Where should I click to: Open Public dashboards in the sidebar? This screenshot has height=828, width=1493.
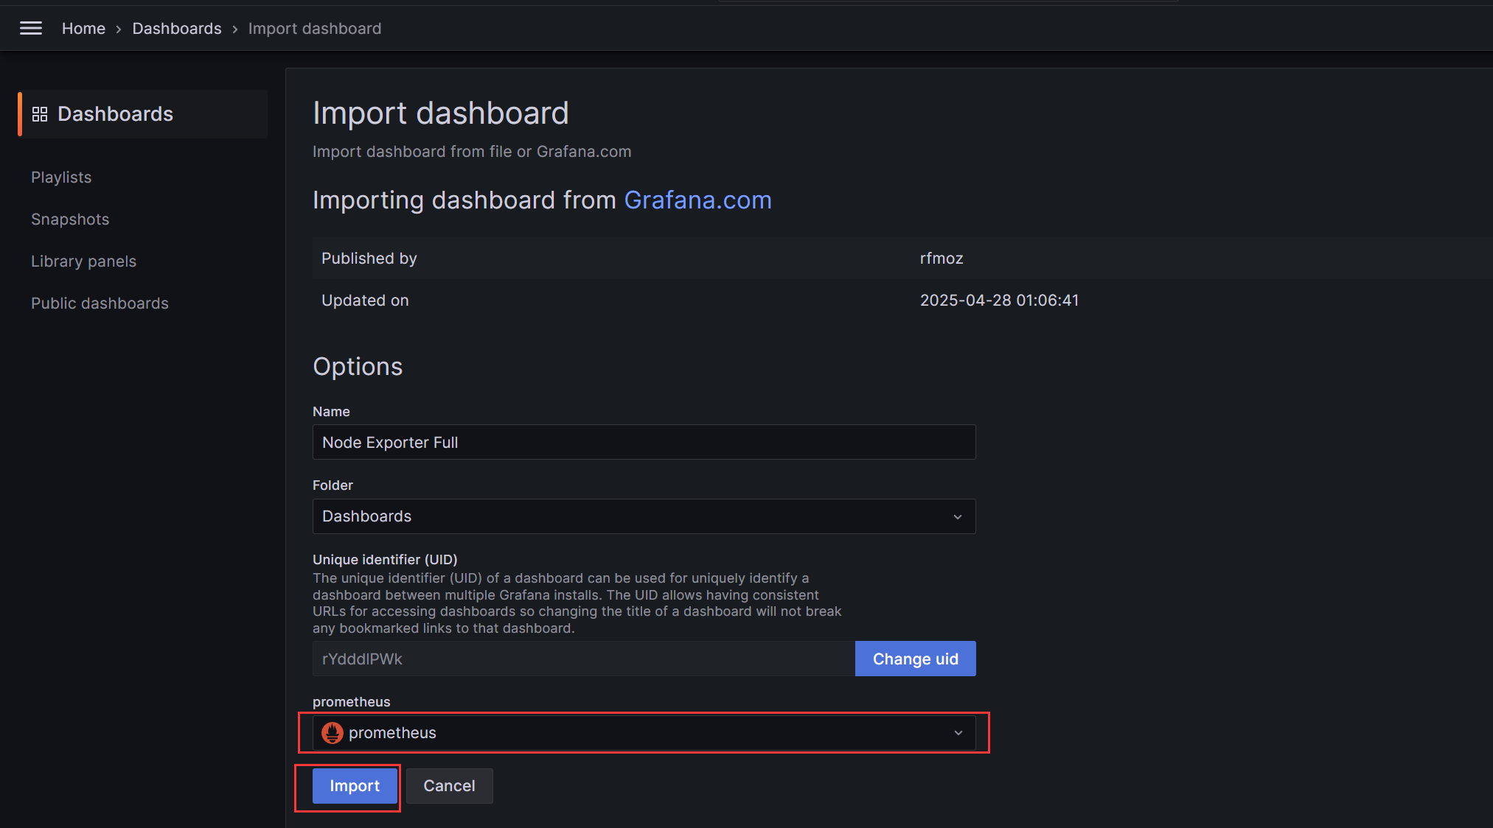pos(100,304)
